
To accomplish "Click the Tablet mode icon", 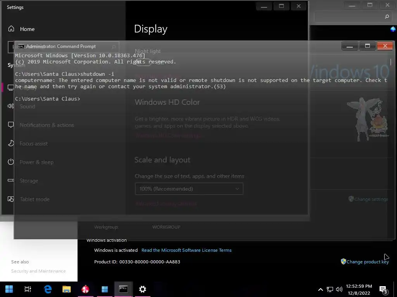I will (x=10, y=199).
